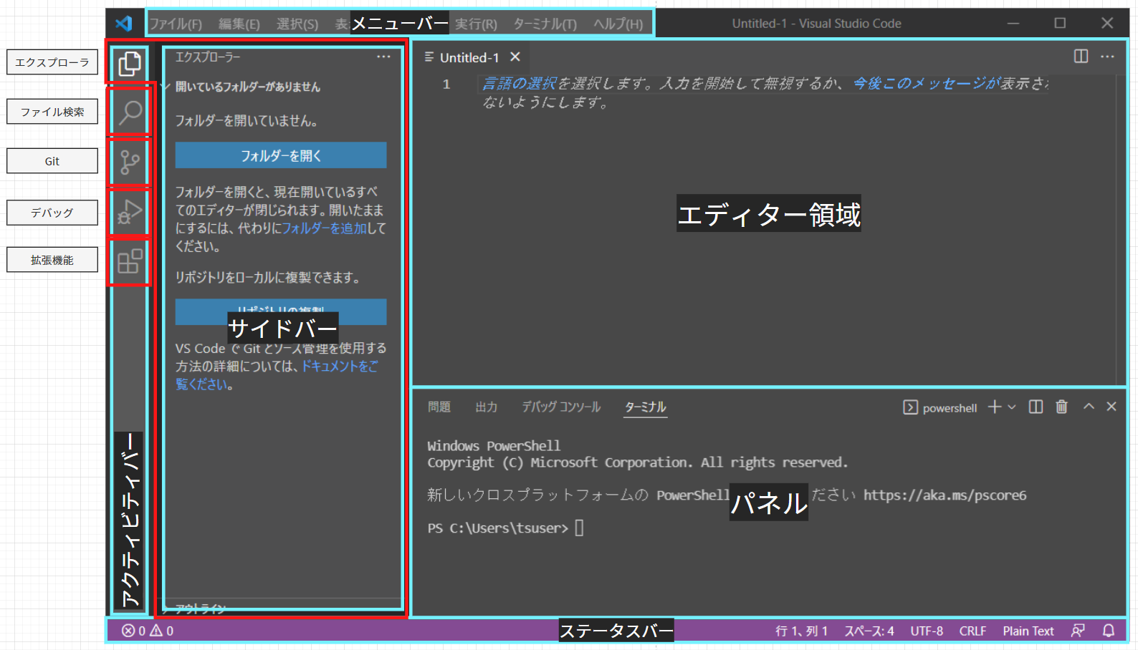
Task: Click the エクスプローラー sidebar title
Action: click(x=208, y=57)
